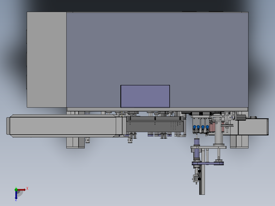Select the large gray vertical column cylinder
Image resolution: width=275 pixels, height=206 pixels.
[x=219, y=133]
